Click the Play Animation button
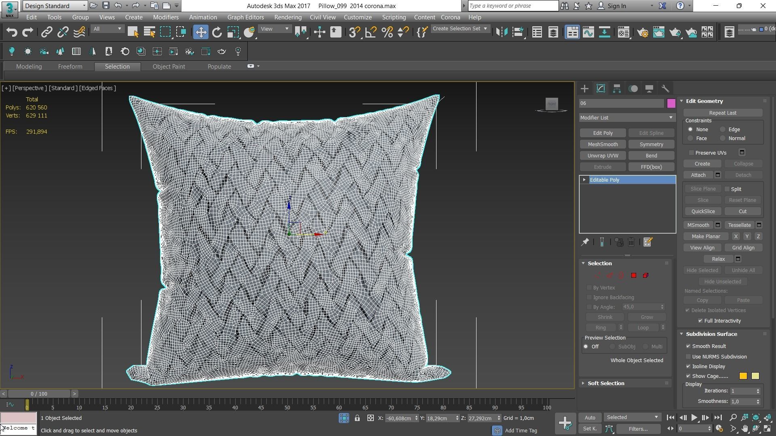 [x=694, y=418]
